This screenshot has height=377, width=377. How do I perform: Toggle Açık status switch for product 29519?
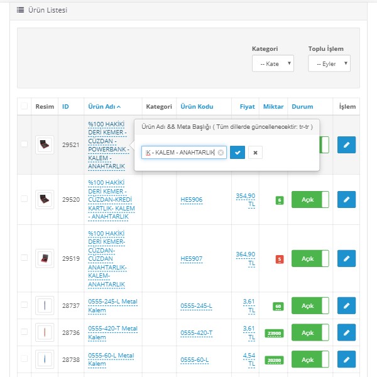(x=310, y=258)
